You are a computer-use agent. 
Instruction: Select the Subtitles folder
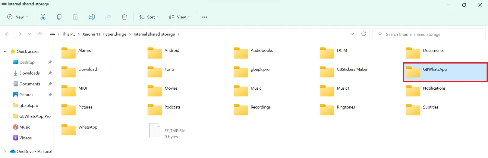click(422, 110)
